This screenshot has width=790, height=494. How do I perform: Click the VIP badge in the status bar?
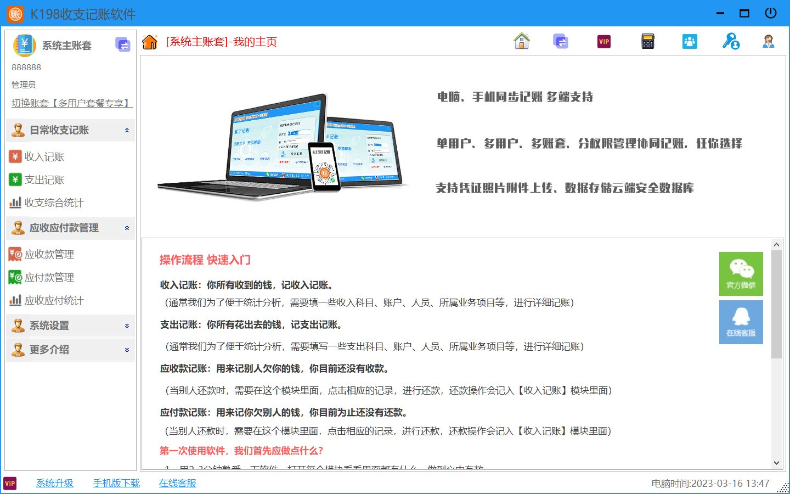pyautogui.click(x=10, y=483)
